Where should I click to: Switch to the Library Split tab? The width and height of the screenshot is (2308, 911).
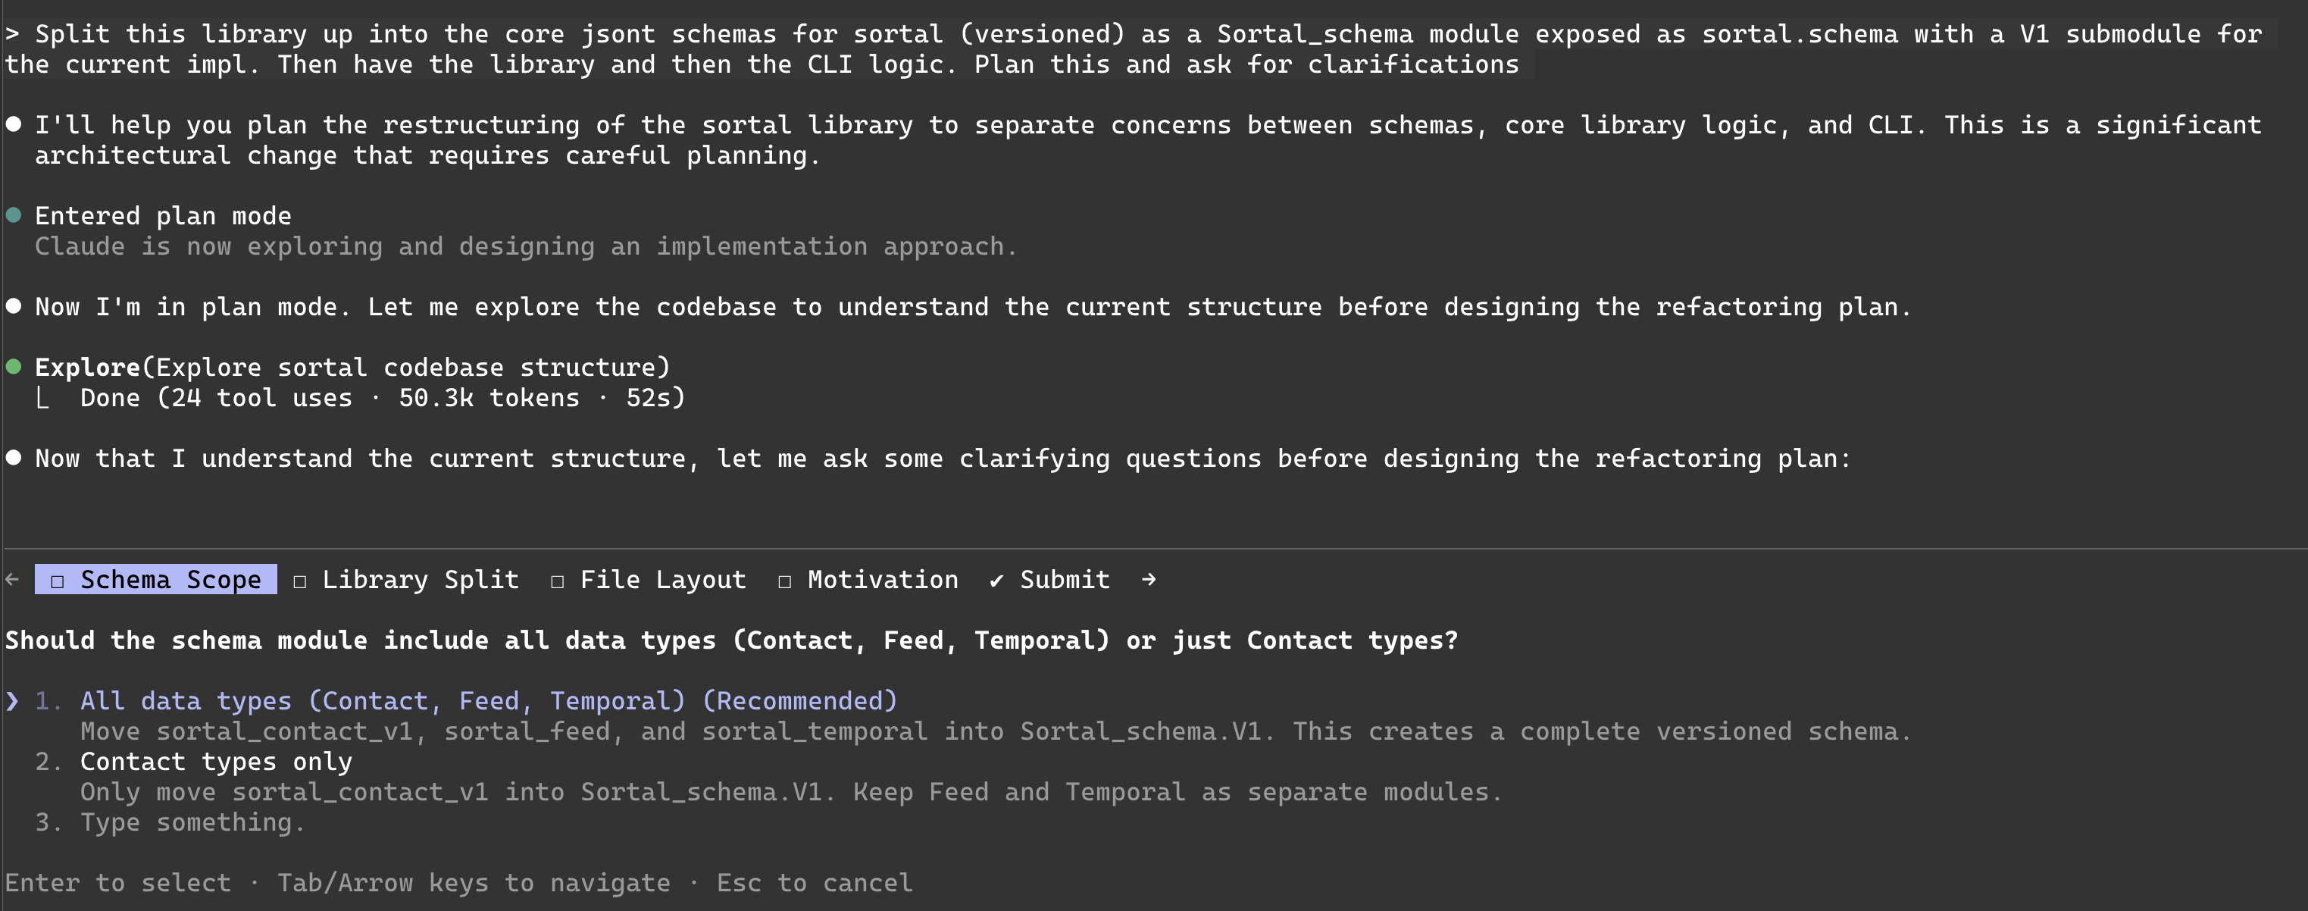[x=419, y=580]
